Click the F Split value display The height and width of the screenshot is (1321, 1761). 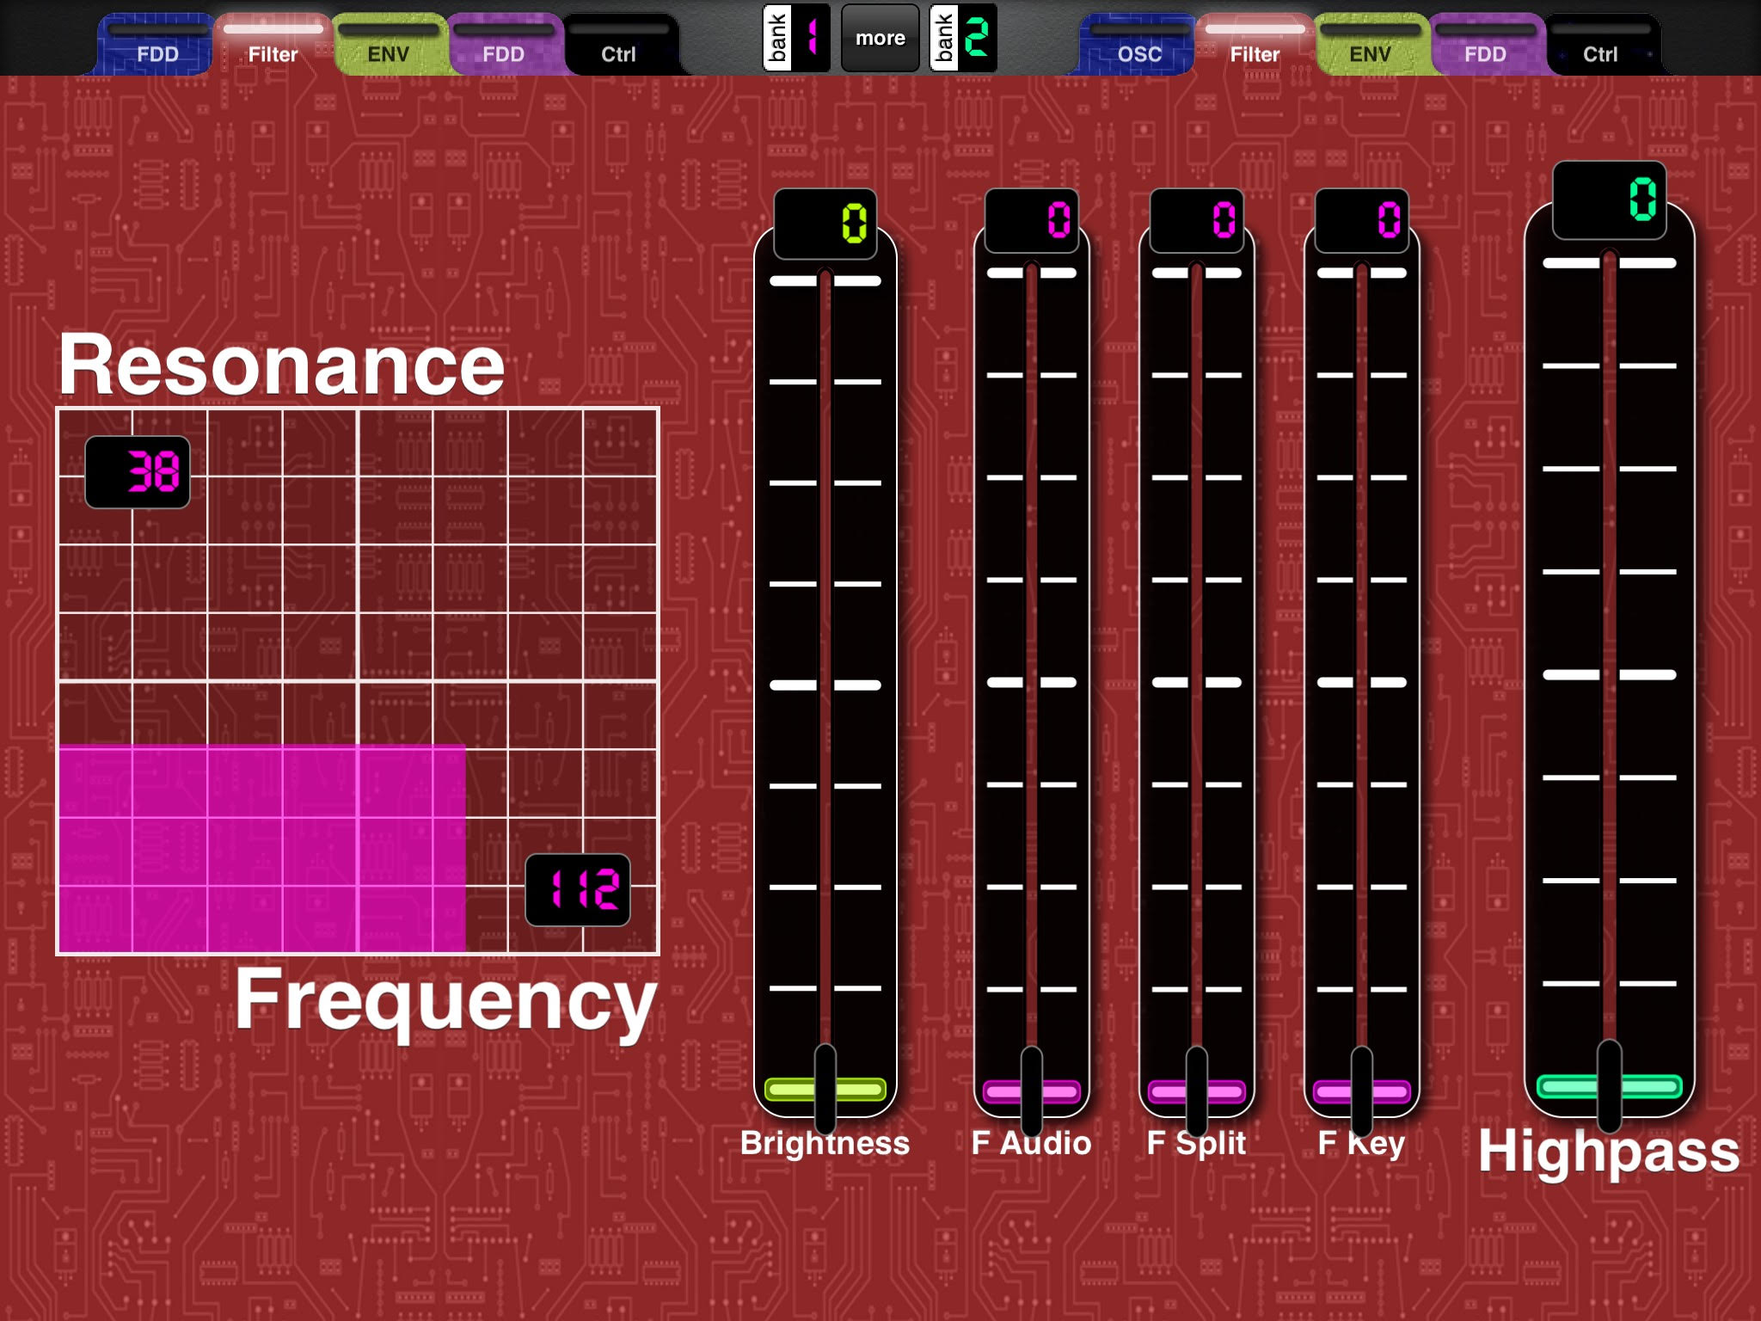1196,220
